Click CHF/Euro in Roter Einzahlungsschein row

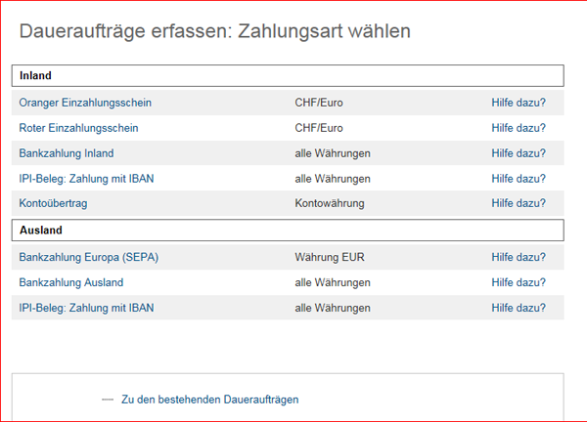click(x=319, y=128)
